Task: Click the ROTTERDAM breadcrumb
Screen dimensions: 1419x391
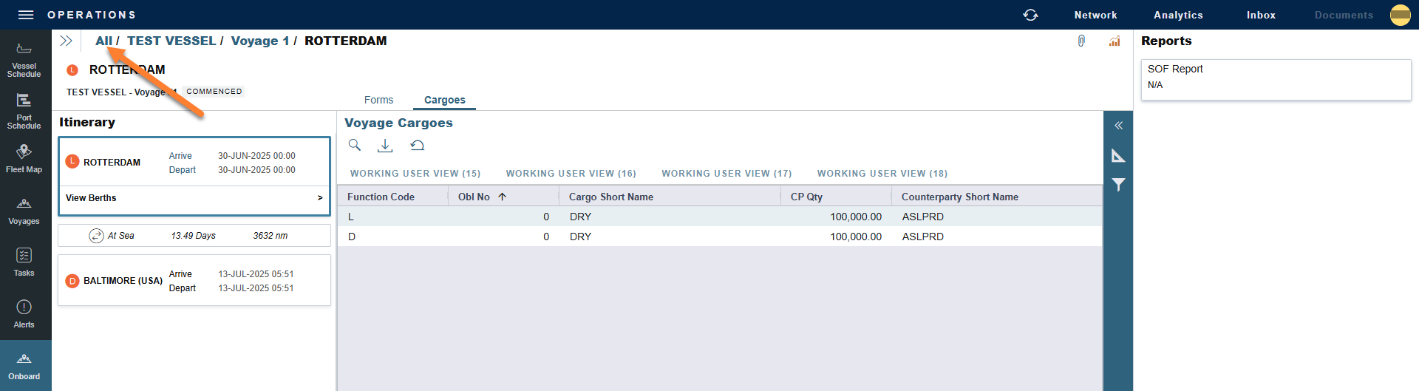Action: pyautogui.click(x=346, y=41)
